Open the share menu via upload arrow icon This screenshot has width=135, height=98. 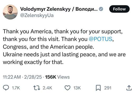point(129,88)
